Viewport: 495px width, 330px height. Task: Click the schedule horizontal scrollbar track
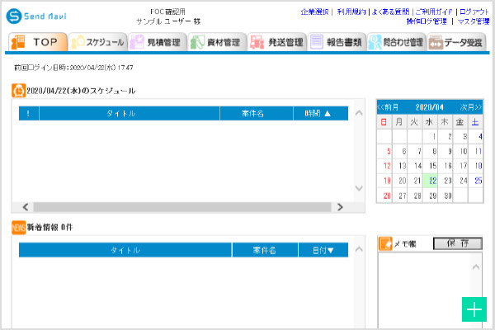tap(182, 207)
